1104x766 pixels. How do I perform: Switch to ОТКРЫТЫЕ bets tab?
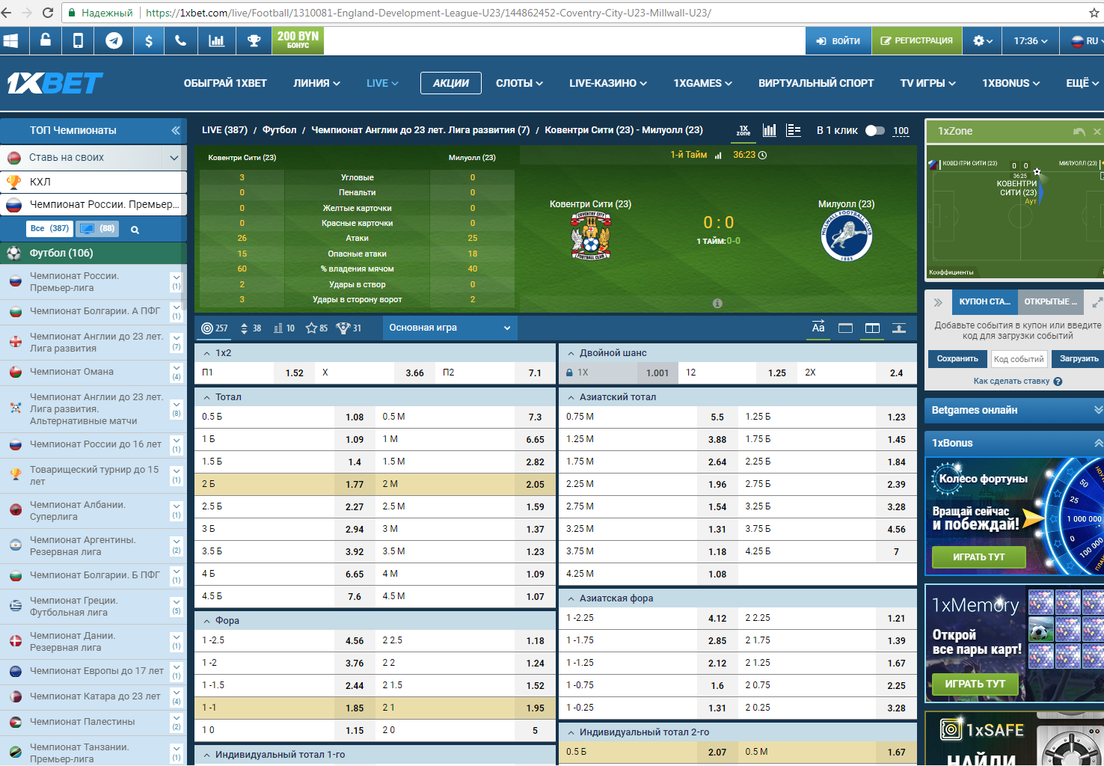coord(1050,301)
